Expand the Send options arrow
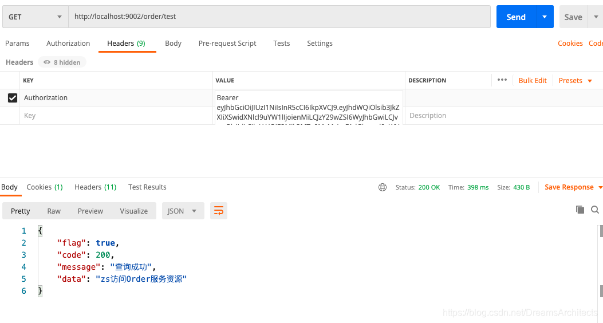 pyautogui.click(x=545, y=17)
